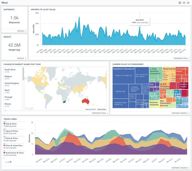Open TRENDSPOTTING under Imports chart
192x171 pixels.
coord(181,58)
